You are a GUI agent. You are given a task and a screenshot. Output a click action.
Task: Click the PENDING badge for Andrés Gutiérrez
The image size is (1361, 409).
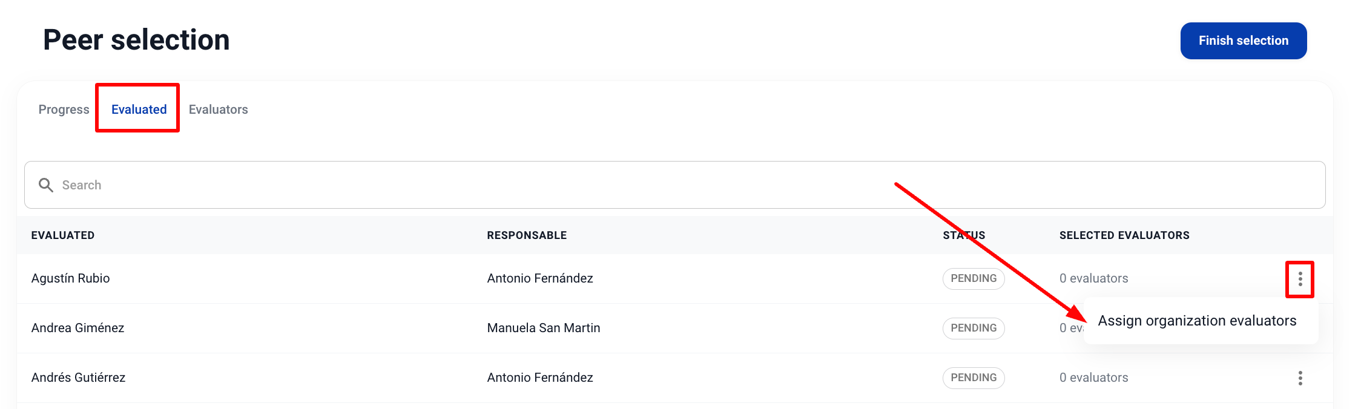pos(973,378)
